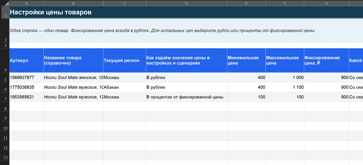Select column E header

(x=246, y=3)
